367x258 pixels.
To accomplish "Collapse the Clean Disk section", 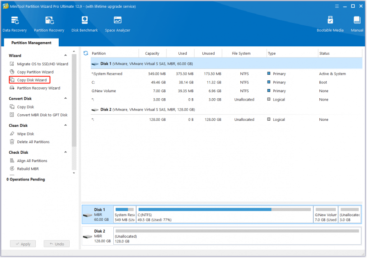I will point(66,125).
